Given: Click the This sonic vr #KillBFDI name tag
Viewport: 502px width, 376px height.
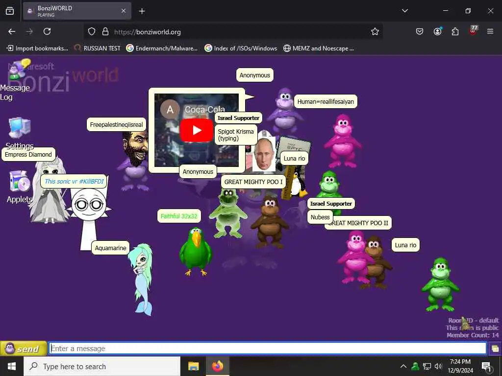Looking at the screenshot, I should [x=74, y=181].
